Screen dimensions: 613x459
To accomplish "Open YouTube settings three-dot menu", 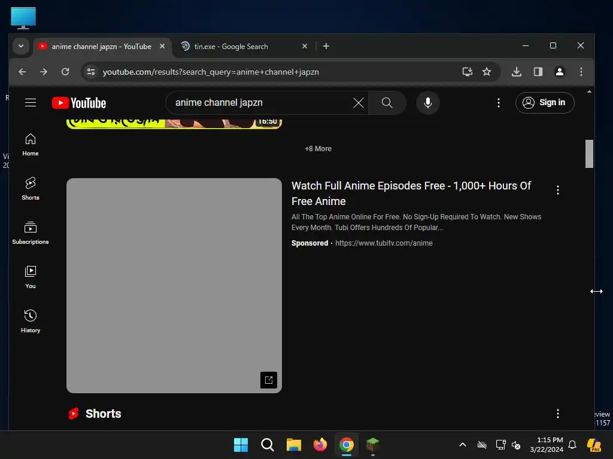I will coord(498,103).
